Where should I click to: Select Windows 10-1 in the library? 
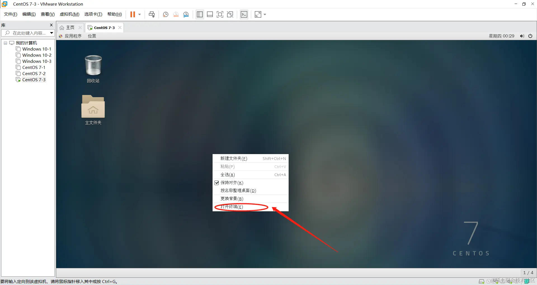point(37,49)
